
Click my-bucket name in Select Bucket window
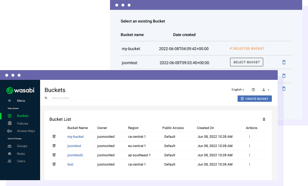coord(131,49)
